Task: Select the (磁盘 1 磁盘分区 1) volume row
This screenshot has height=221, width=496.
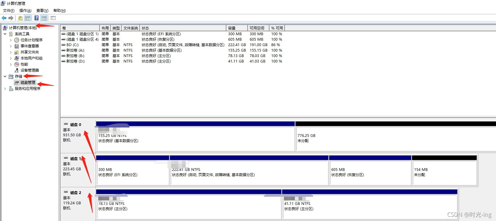Action: (x=172, y=34)
